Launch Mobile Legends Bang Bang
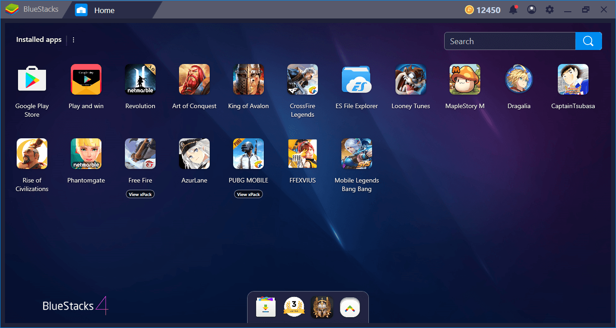 pos(357,154)
